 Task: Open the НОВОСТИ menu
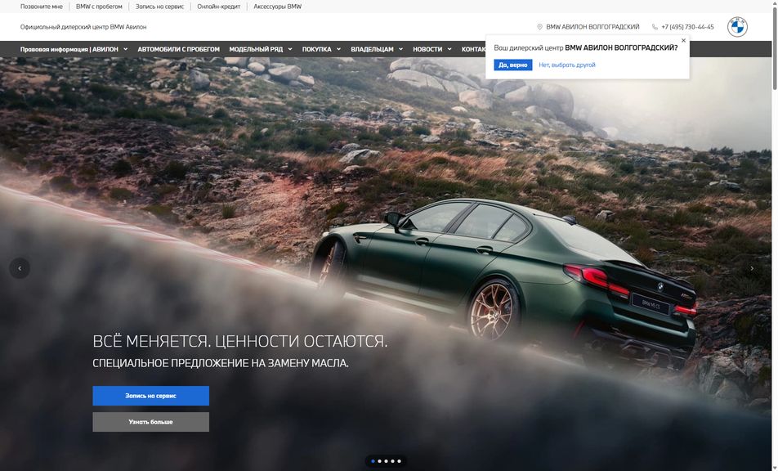coord(427,49)
